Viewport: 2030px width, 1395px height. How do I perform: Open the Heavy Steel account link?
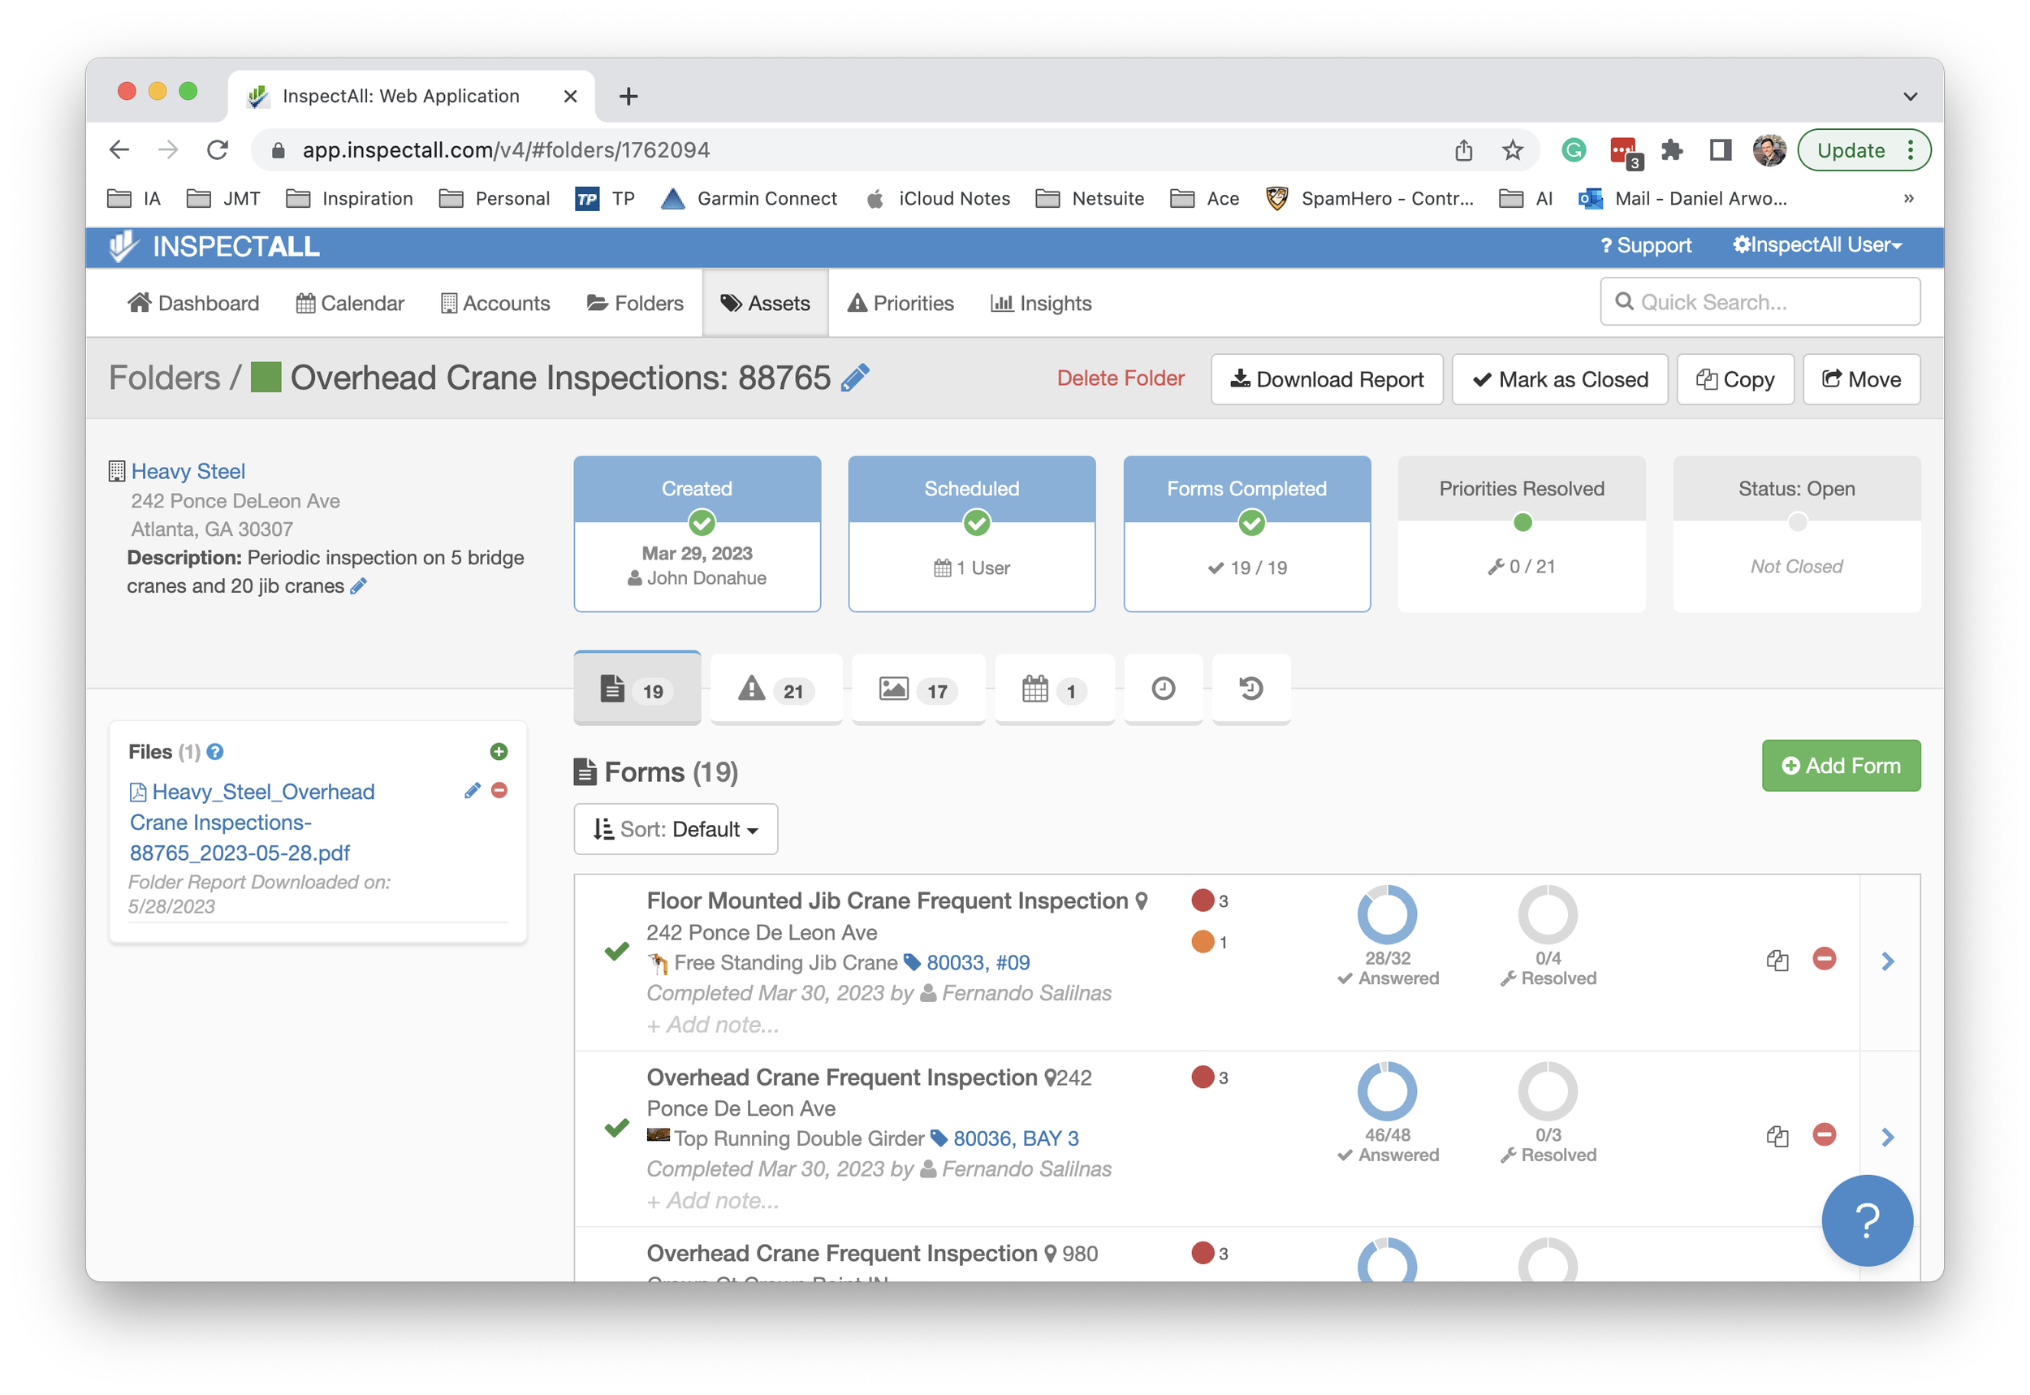pyautogui.click(x=188, y=471)
